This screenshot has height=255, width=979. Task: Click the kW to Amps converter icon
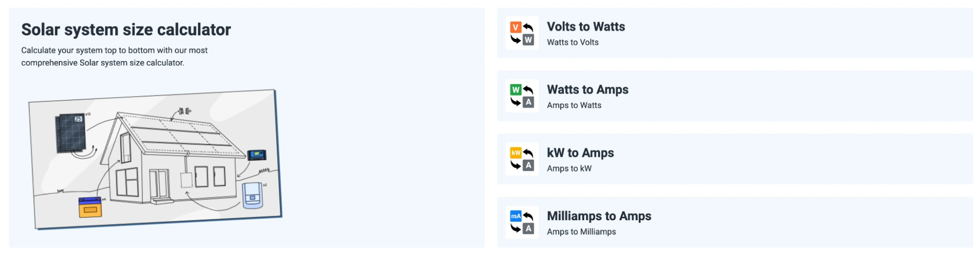522,159
